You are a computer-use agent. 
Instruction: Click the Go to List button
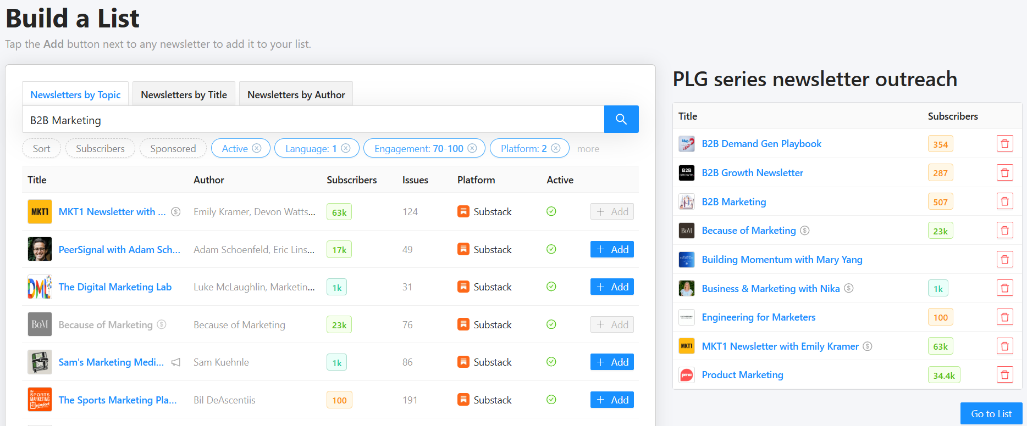991,413
